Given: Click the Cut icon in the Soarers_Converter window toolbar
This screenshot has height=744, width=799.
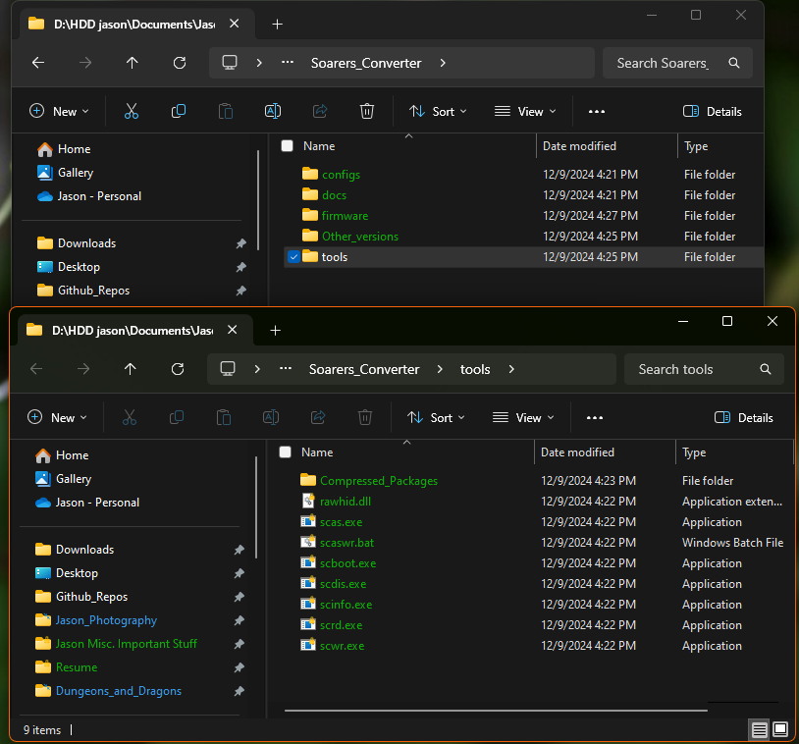Looking at the screenshot, I should click(x=132, y=112).
